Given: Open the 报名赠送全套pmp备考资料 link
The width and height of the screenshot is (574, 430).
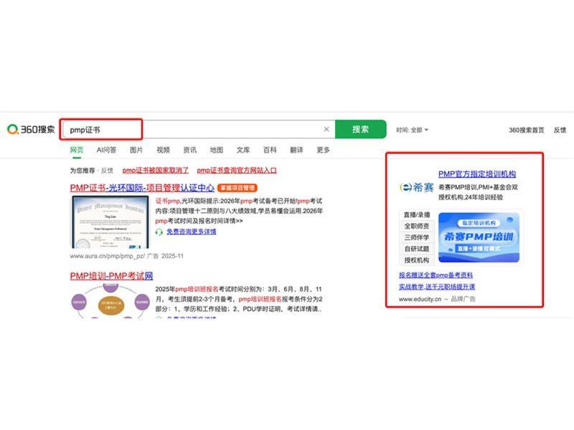Looking at the screenshot, I should [x=436, y=275].
